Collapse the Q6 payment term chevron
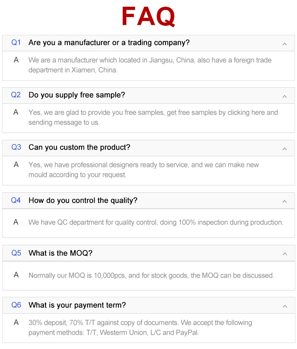This screenshot has height=349, width=297. pos(284,306)
